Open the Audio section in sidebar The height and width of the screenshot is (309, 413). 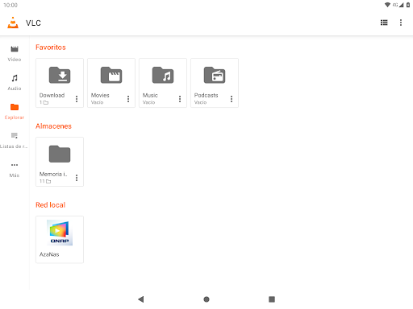[x=15, y=83]
